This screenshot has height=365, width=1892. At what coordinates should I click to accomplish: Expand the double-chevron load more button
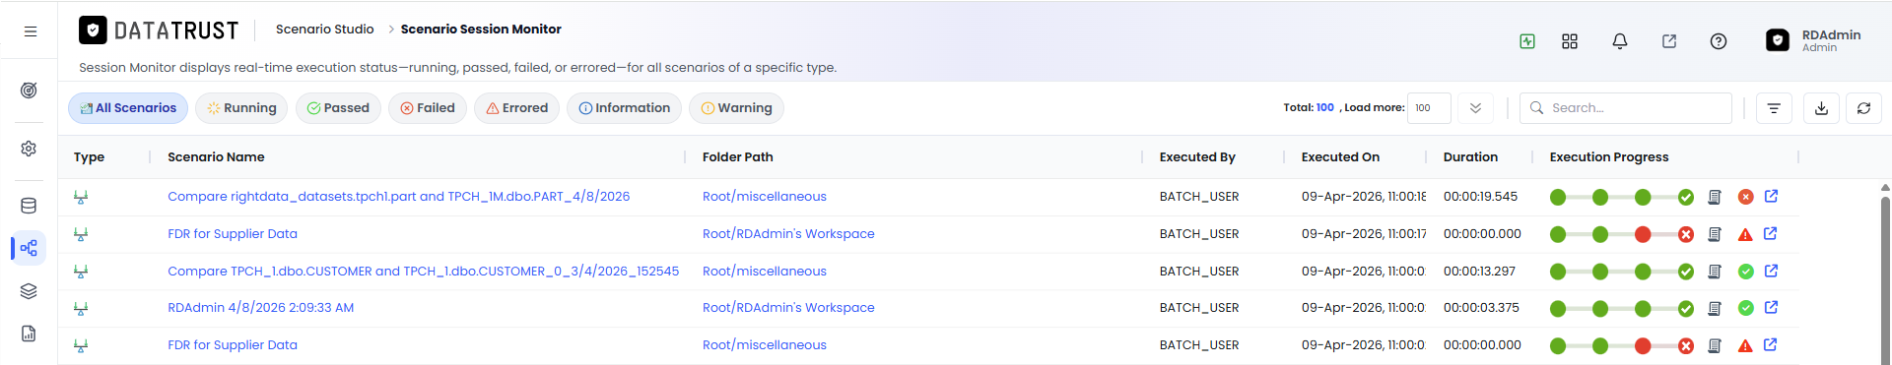point(1475,108)
